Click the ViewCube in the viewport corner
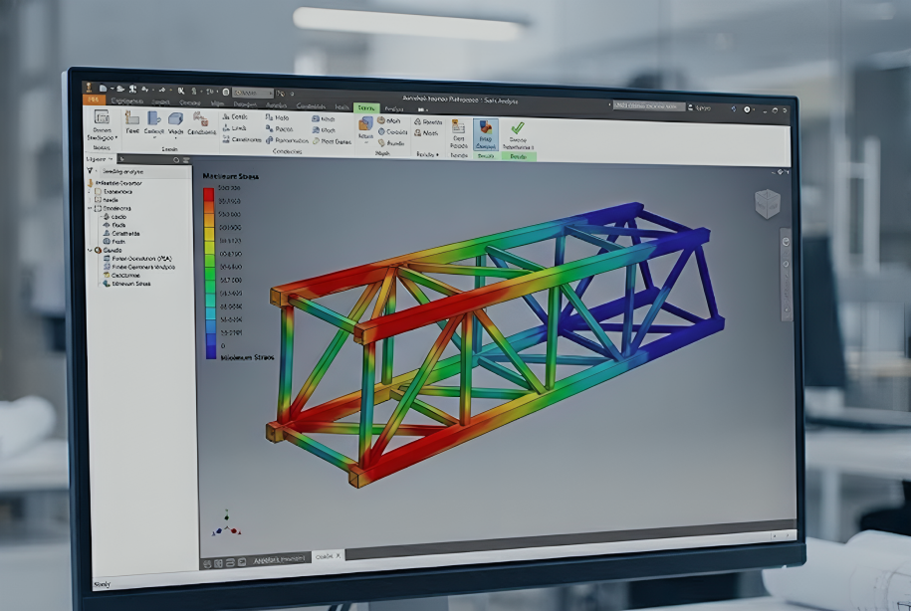911x611 pixels. click(x=767, y=204)
